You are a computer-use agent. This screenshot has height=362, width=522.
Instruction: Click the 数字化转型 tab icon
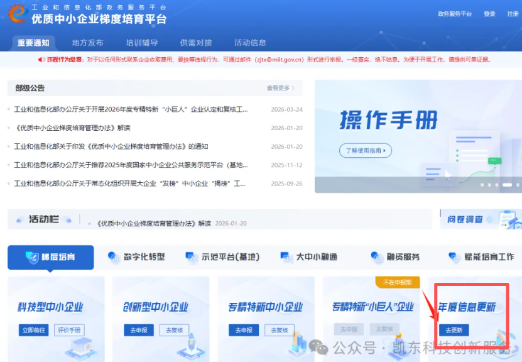114,257
